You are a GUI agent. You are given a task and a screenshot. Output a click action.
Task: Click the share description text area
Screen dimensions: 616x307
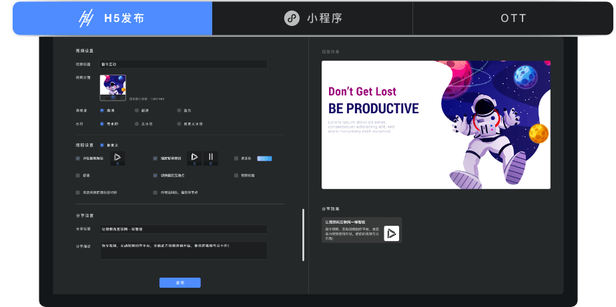click(x=184, y=250)
